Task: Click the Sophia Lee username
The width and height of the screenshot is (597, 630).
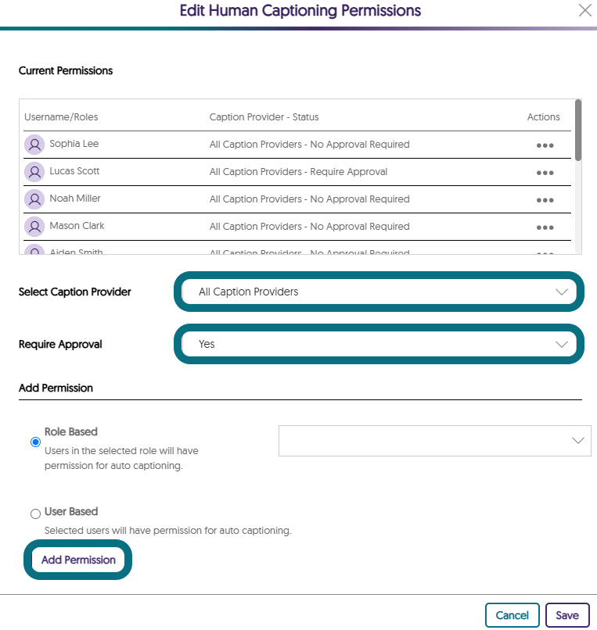Action: coord(74,144)
